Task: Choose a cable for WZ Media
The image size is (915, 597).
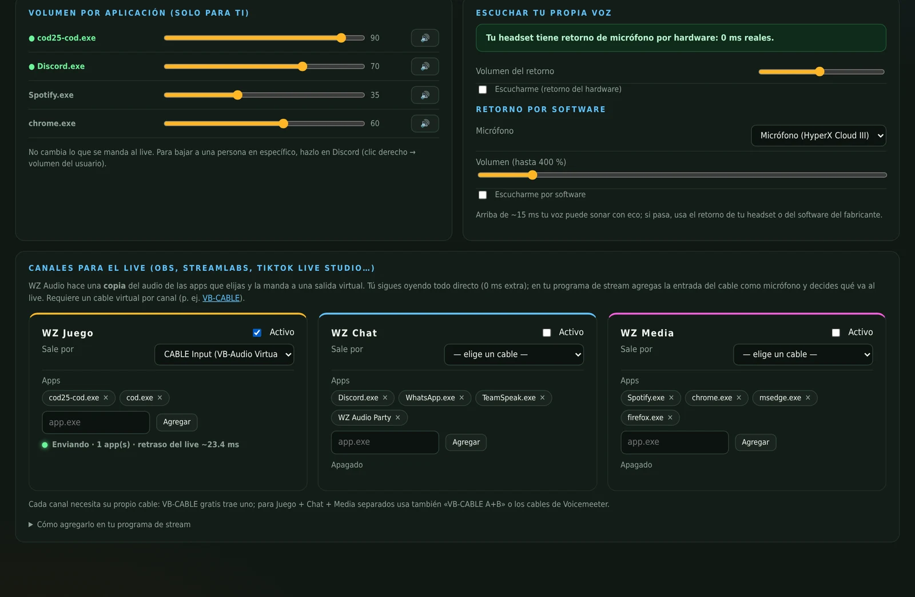Action: [803, 354]
